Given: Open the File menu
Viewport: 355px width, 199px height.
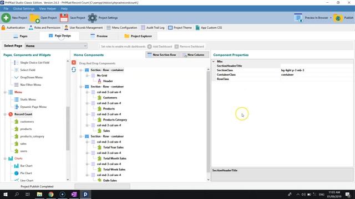Looking at the screenshot, I should [6, 9].
